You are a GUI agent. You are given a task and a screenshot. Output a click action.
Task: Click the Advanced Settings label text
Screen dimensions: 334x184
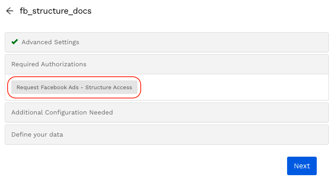[x=50, y=42]
